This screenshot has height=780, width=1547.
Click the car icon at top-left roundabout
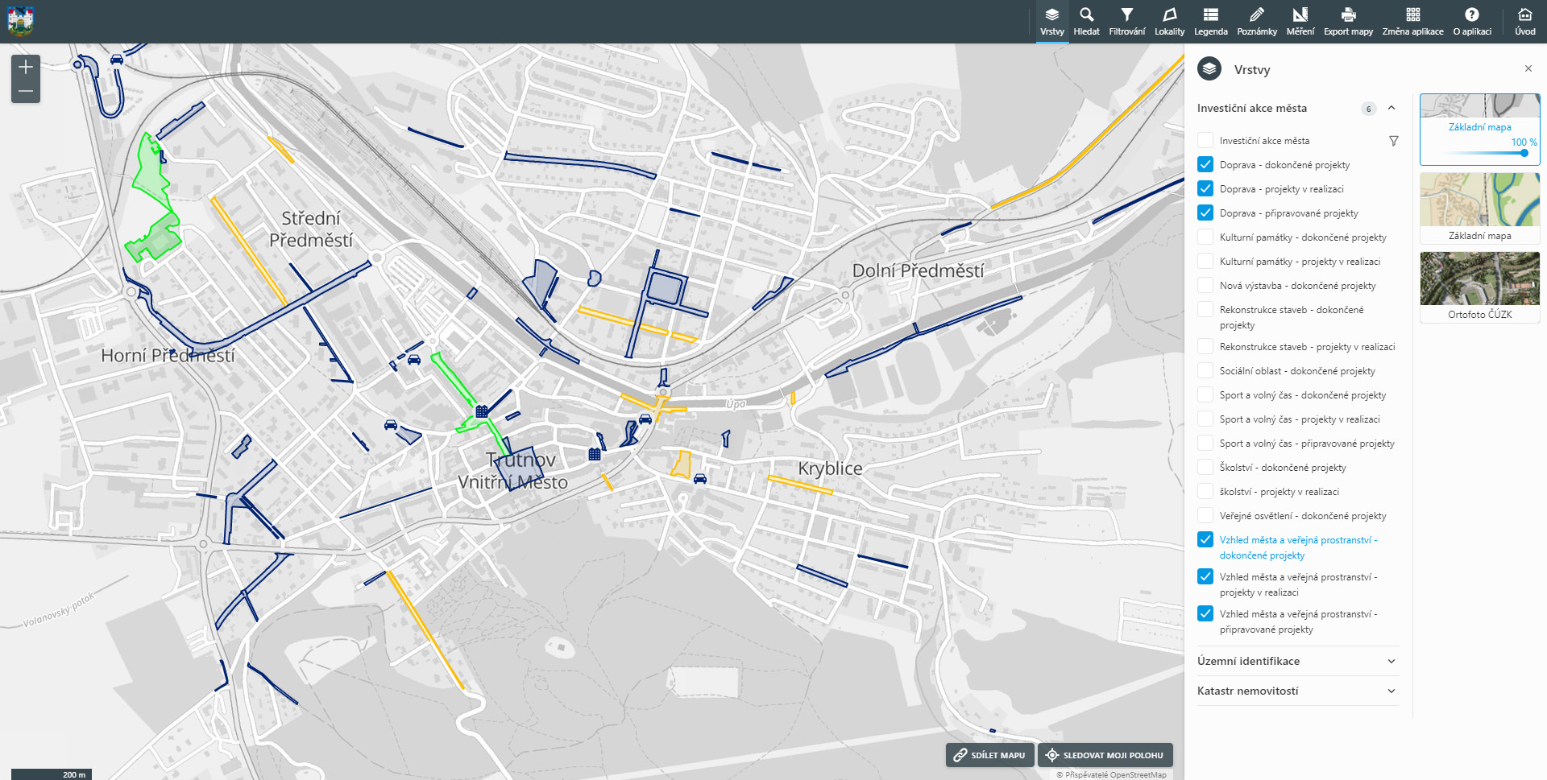tap(117, 59)
